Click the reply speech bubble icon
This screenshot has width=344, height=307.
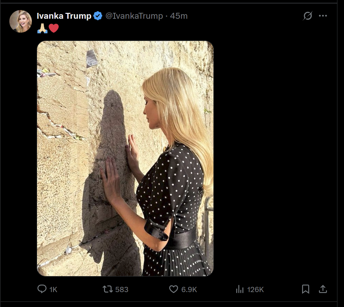42,289
